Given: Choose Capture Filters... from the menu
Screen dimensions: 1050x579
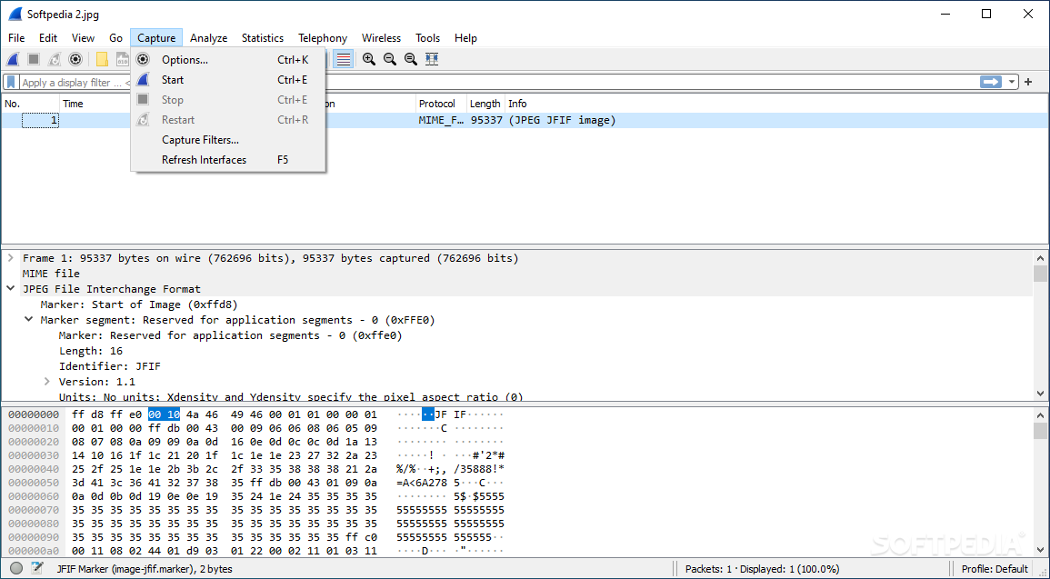Looking at the screenshot, I should point(228,140).
